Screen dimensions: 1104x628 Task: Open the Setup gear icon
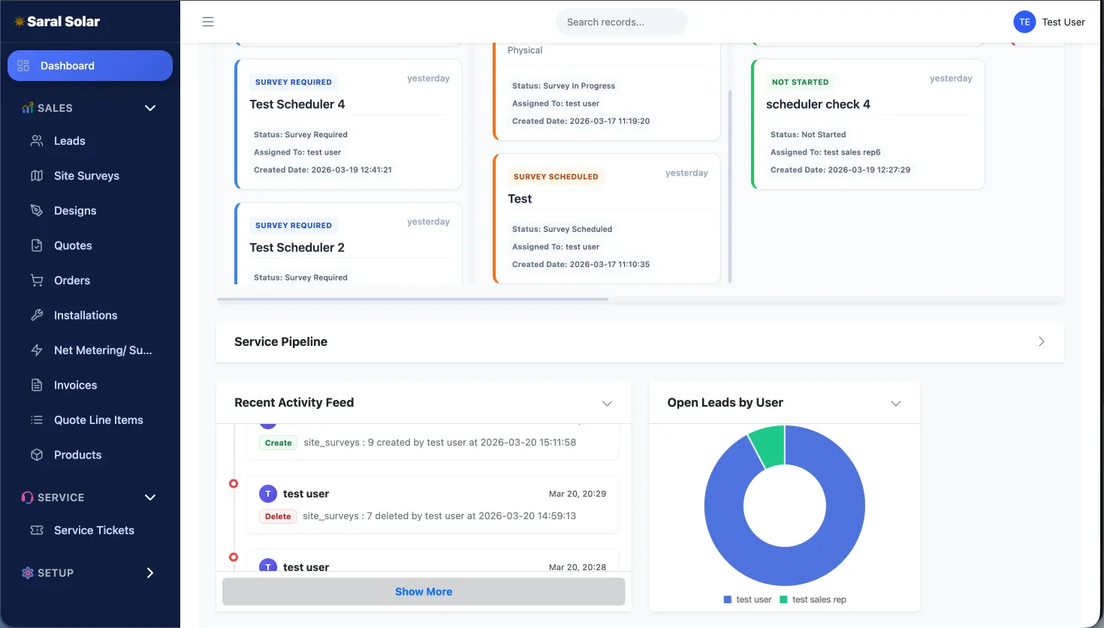coord(27,572)
